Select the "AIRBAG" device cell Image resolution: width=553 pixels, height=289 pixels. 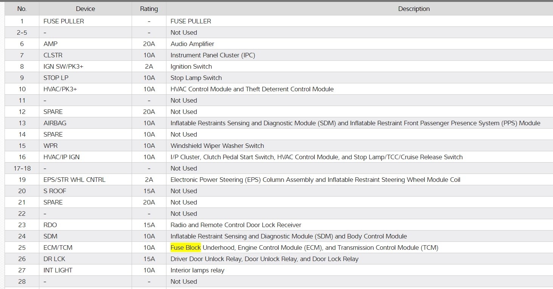point(55,123)
